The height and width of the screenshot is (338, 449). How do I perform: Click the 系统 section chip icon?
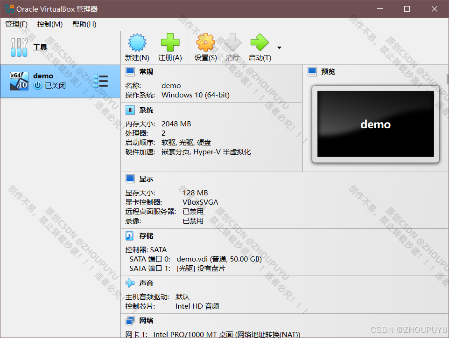click(130, 110)
